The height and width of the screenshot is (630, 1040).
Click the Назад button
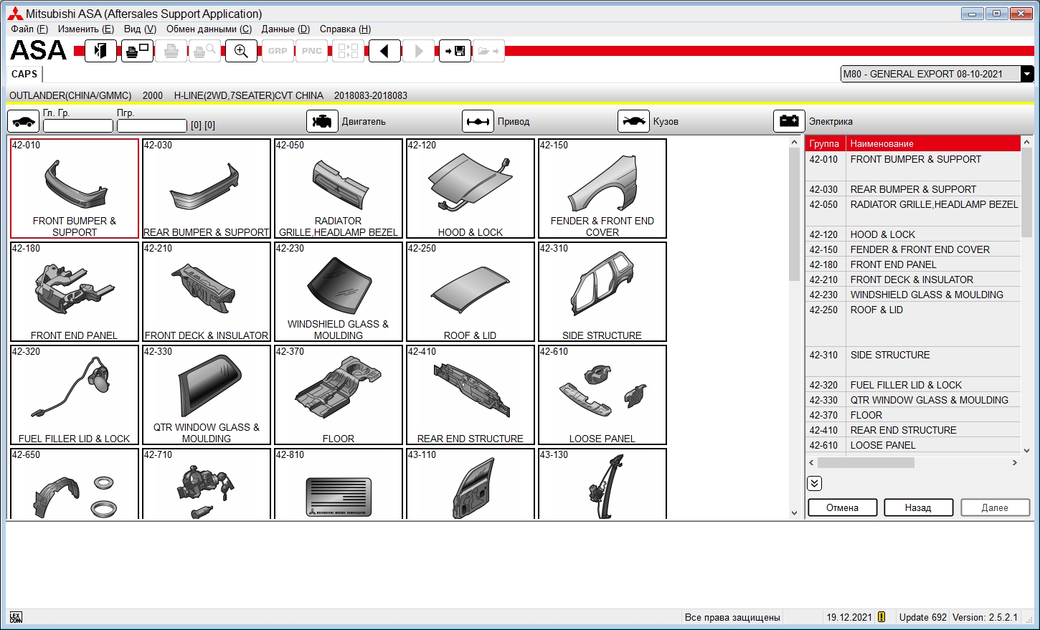[918, 507]
